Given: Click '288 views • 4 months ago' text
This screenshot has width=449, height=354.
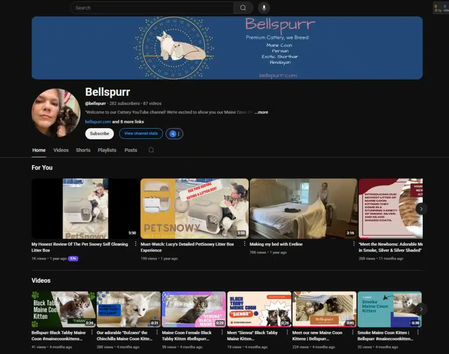Looking at the screenshot, I should [118, 347].
